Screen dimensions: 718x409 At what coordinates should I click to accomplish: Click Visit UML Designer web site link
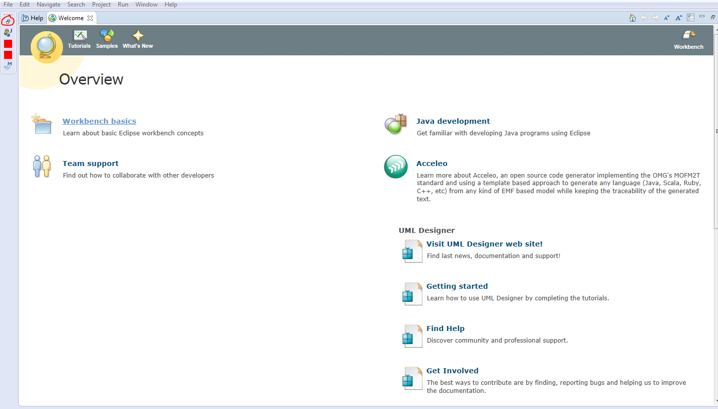pos(484,244)
